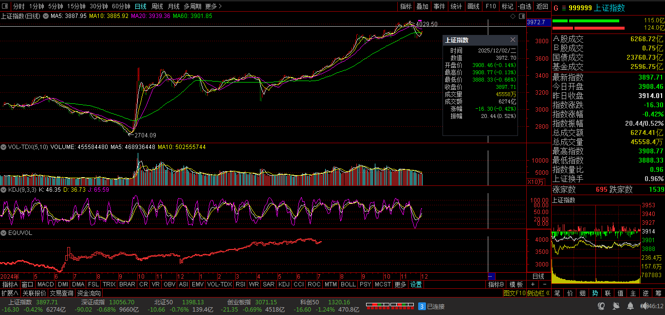Select the MACD indicator

pyautogui.click(x=45, y=284)
